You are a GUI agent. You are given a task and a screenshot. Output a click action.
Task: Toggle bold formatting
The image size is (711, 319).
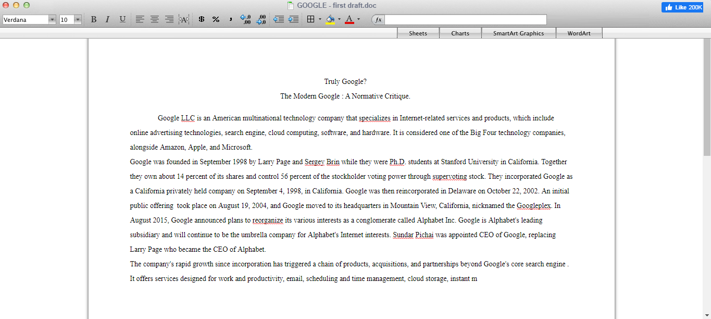tap(94, 19)
